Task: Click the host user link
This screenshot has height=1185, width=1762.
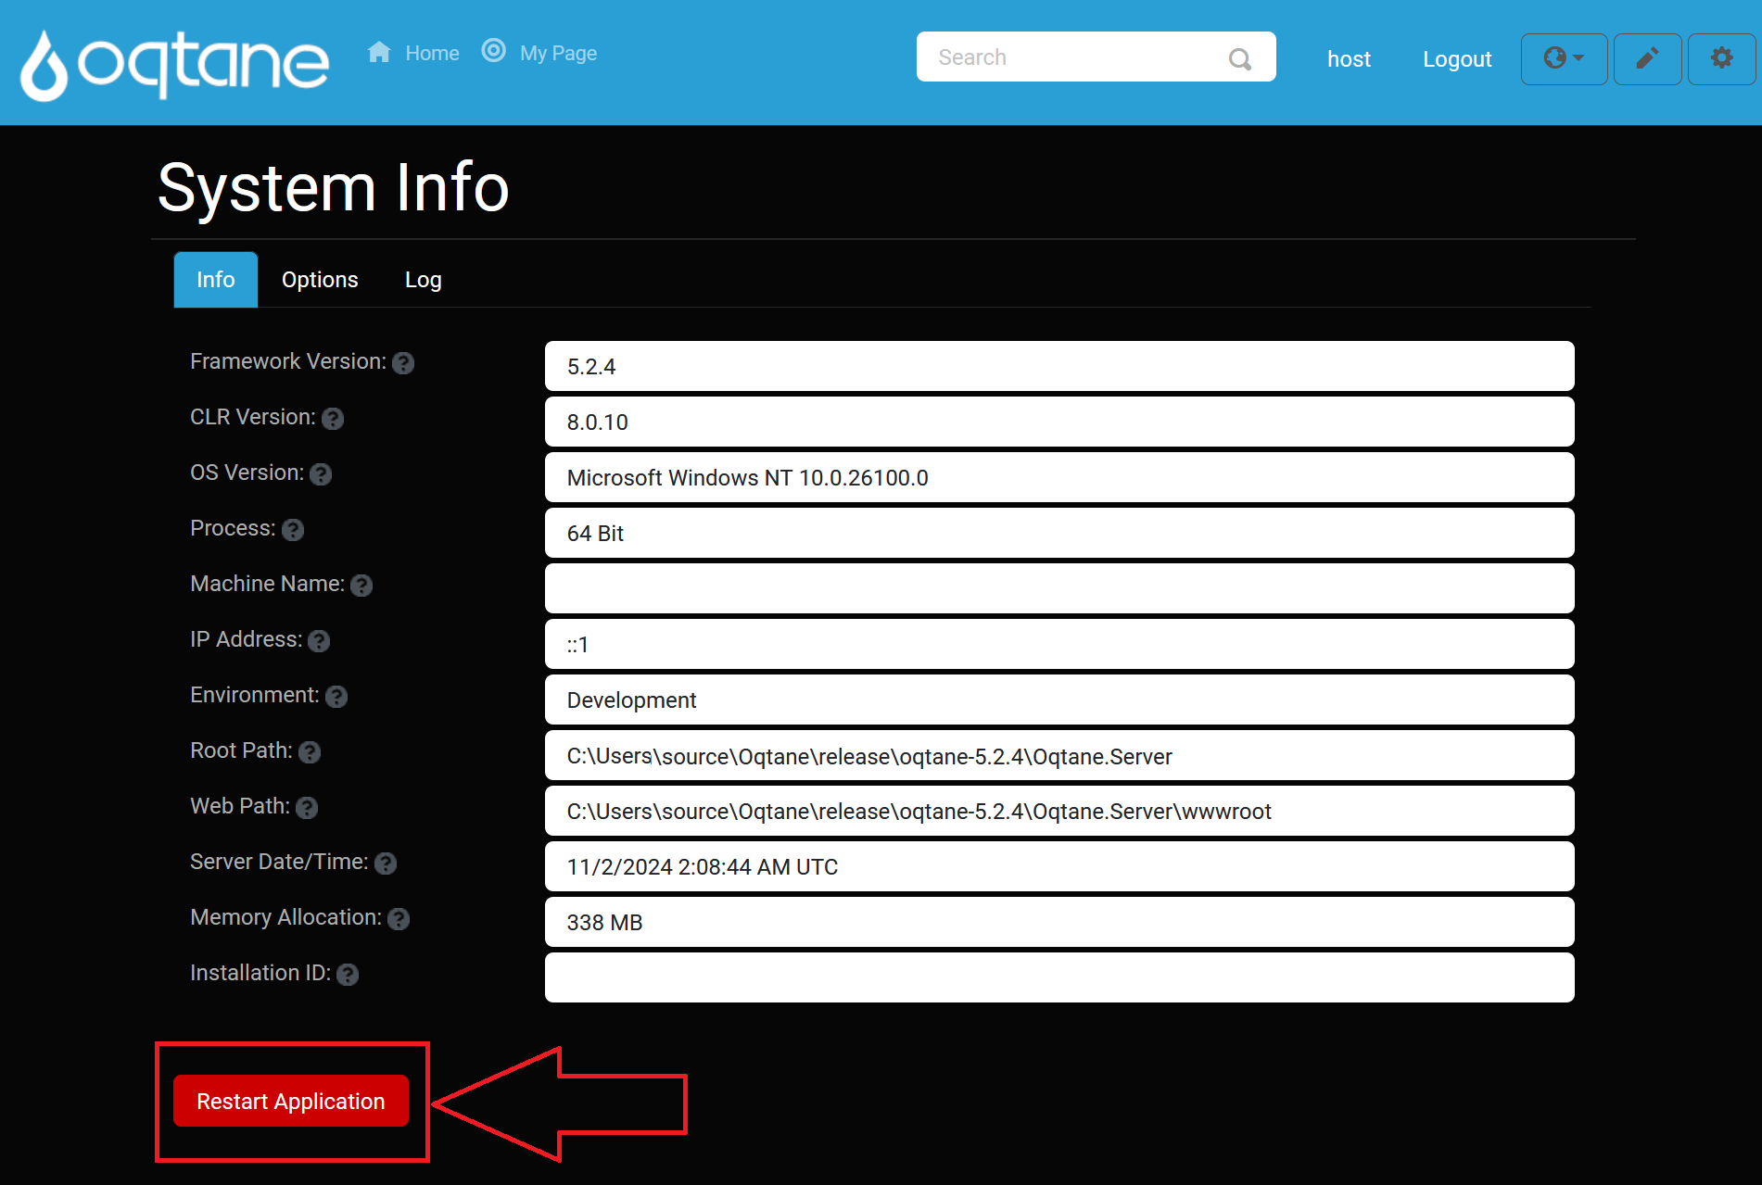Action: pos(1349,59)
